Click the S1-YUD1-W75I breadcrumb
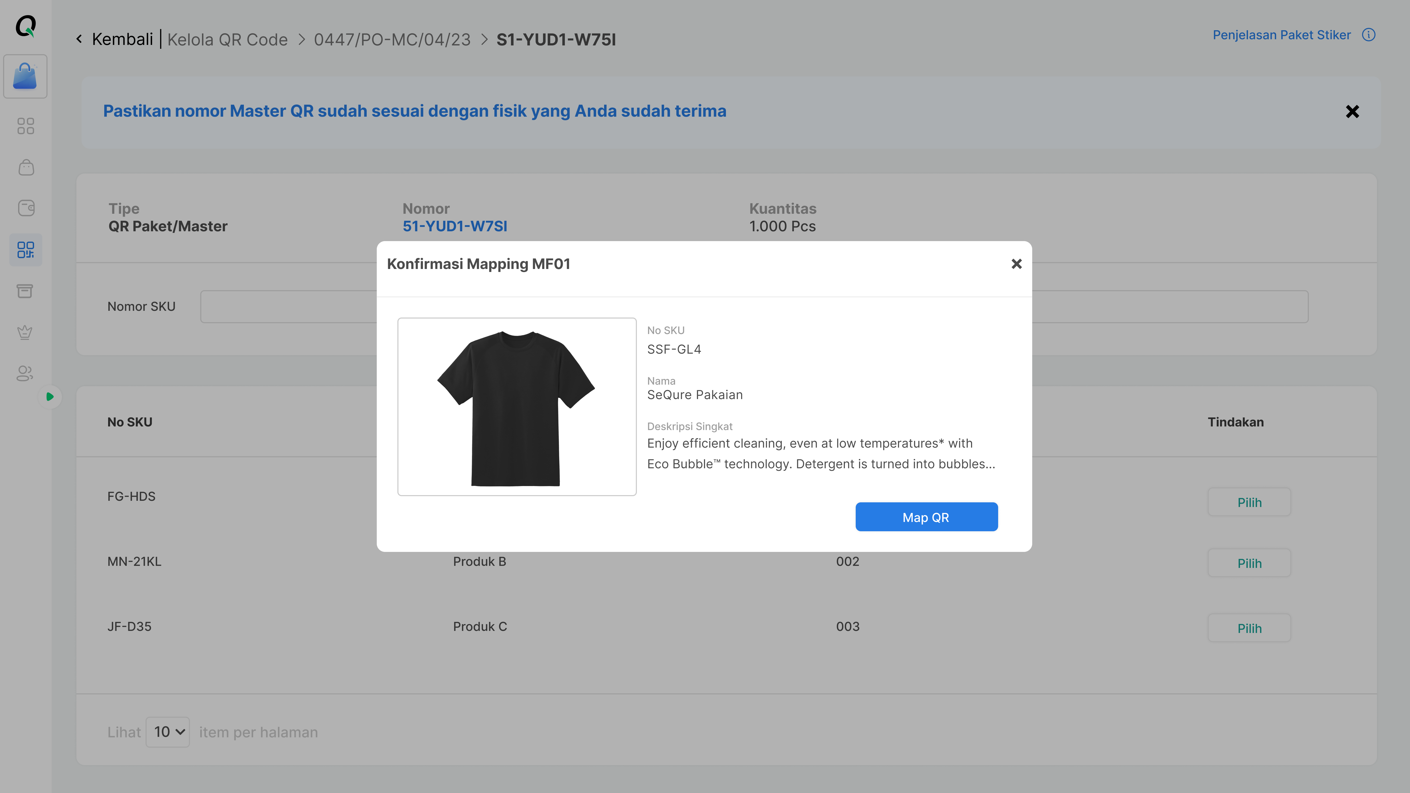Image resolution: width=1410 pixels, height=793 pixels. point(556,39)
